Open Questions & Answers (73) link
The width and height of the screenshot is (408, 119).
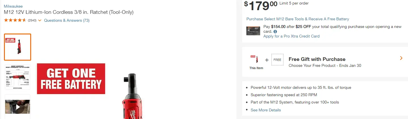67,20
